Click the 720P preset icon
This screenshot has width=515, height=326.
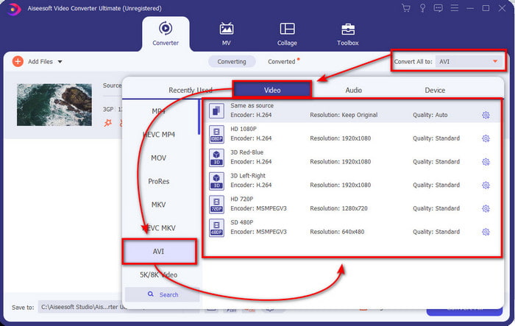pyautogui.click(x=216, y=204)
